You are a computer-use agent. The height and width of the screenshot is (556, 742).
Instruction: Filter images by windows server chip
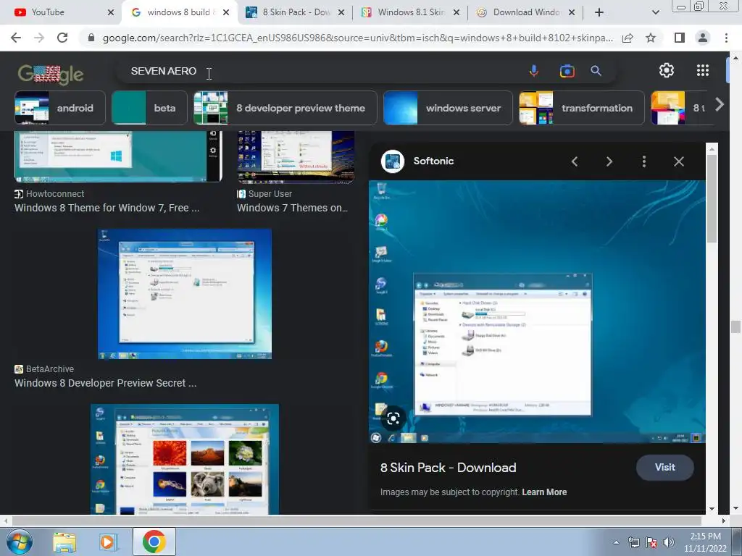tap(448, 108)
